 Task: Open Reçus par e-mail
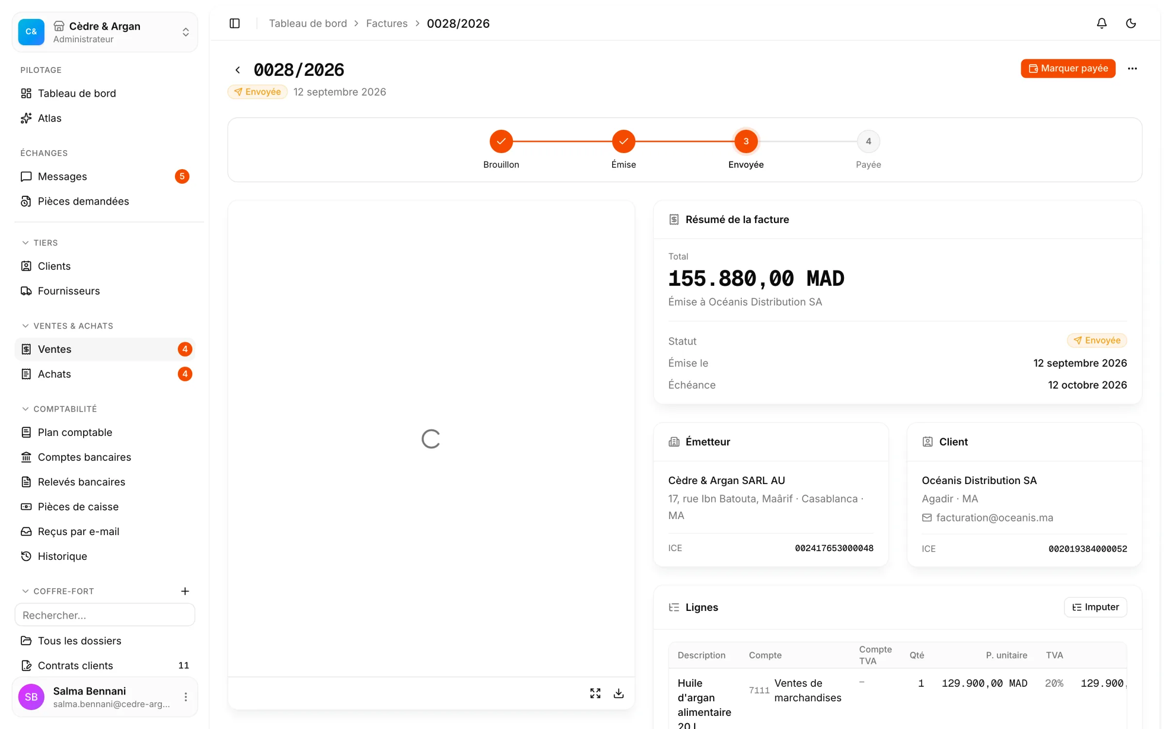coord(105,532)
